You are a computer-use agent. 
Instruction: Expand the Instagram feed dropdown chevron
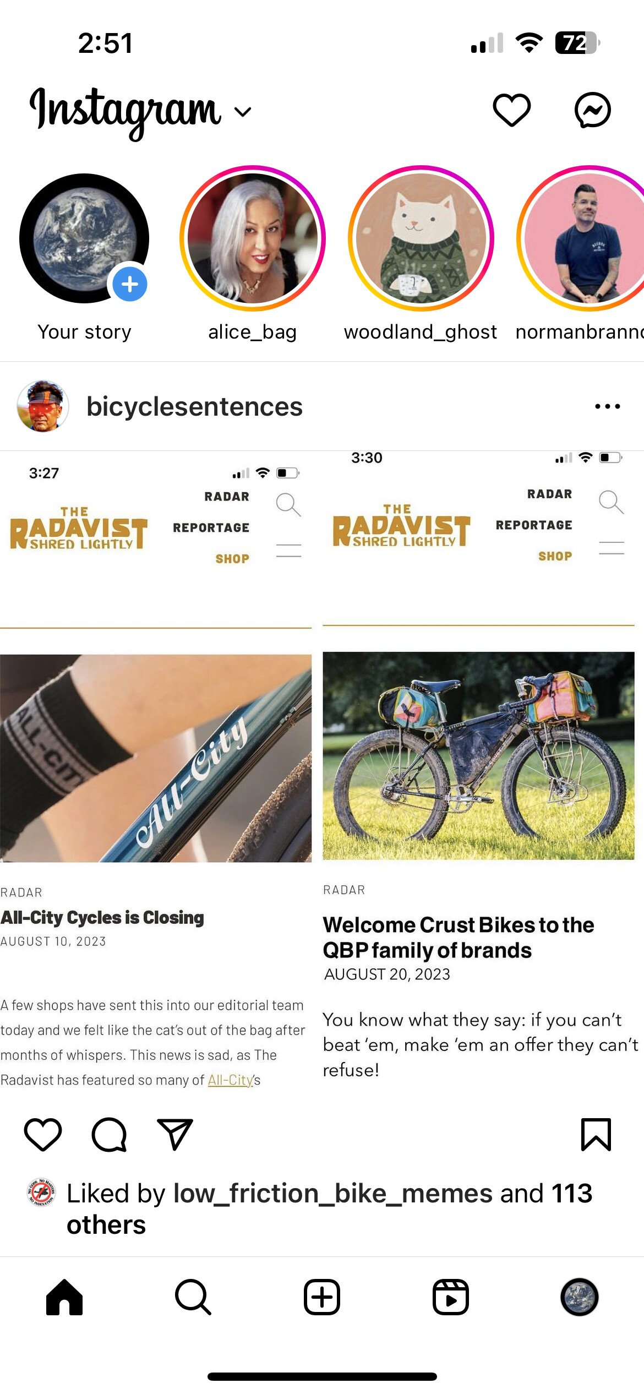[242, 112]
